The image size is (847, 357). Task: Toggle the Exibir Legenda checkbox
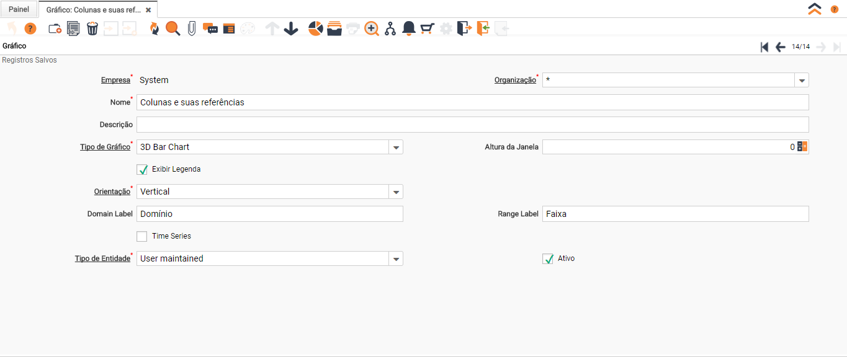coord(142,169)
